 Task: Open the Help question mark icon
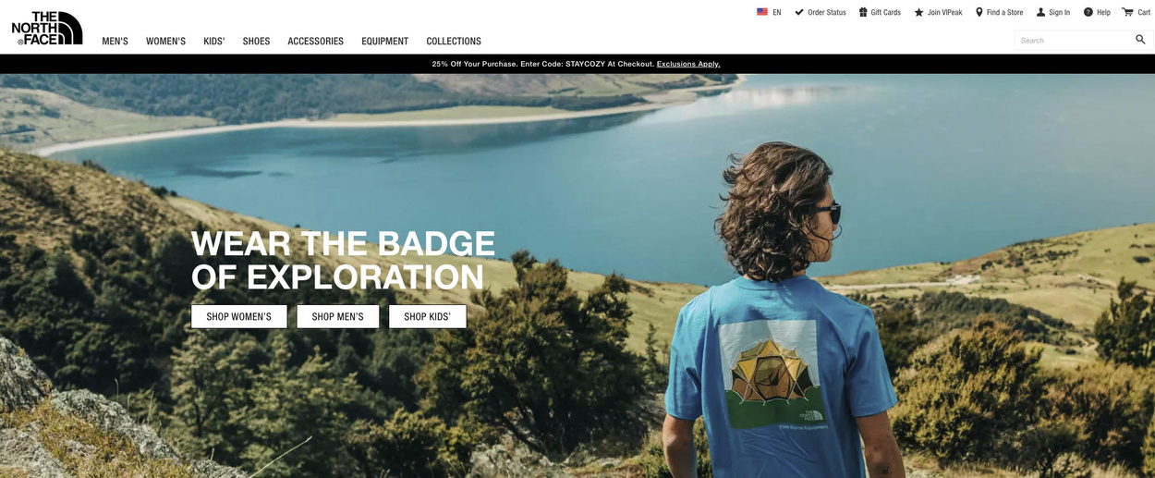pos(1088,12)
